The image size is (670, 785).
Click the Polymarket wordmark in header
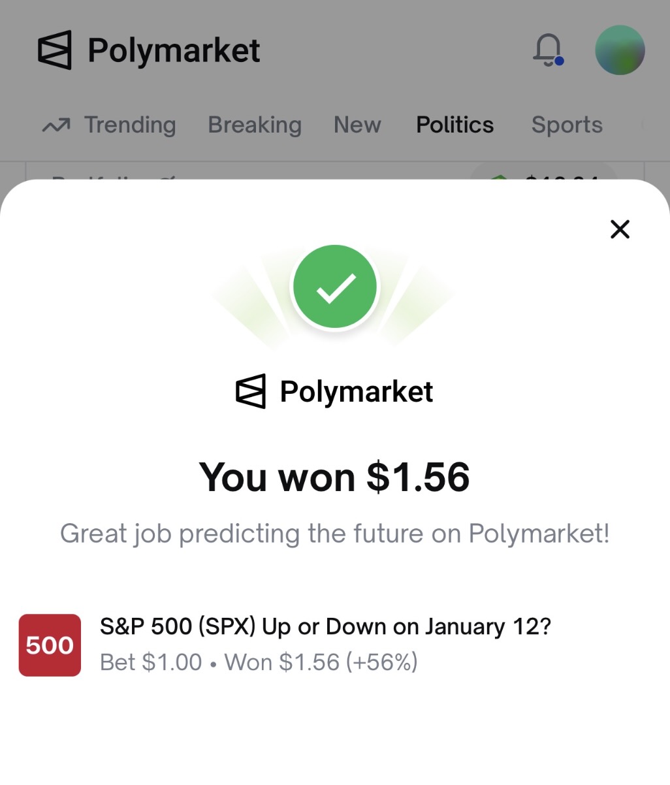pos(174,50)
